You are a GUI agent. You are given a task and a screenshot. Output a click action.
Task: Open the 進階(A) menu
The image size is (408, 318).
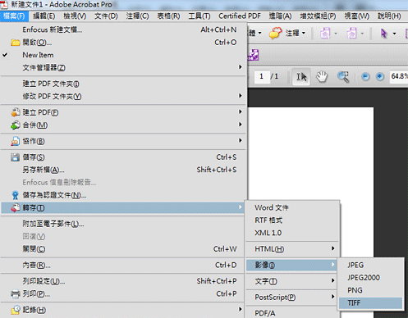tap(280, 16)
